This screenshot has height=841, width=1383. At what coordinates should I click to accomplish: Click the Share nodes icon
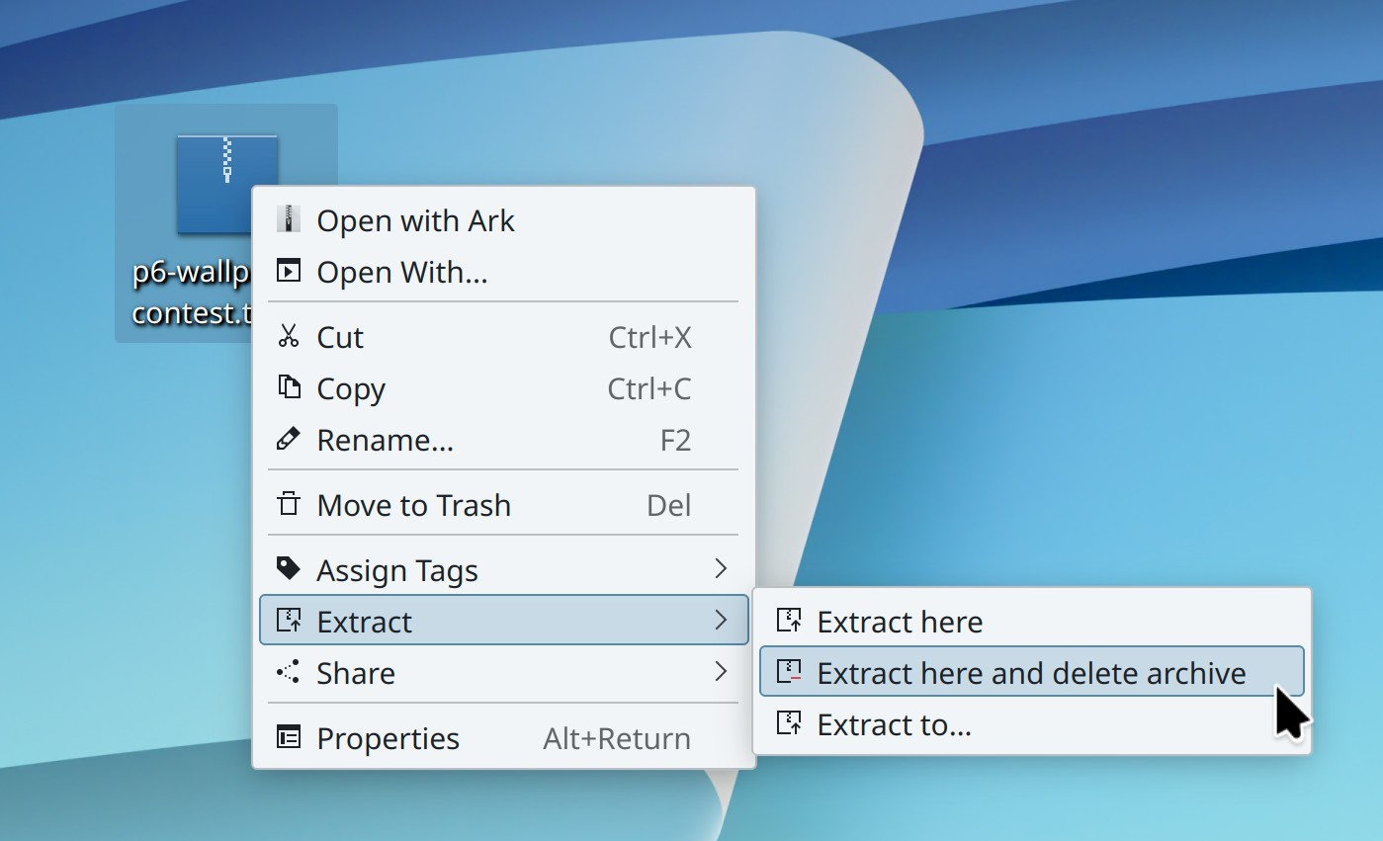[288, 673]
